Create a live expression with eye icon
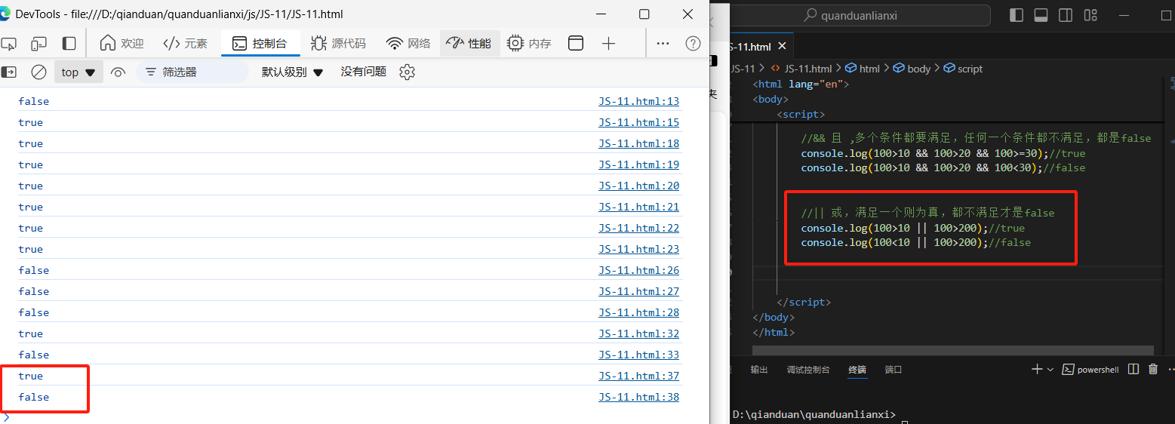Image resolution: width=1175 pixels, height=424 pixels. click(118, 72)
